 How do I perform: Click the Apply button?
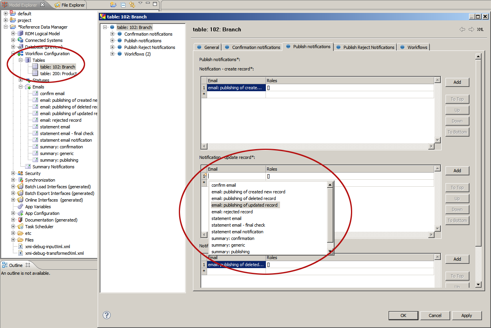467,315
